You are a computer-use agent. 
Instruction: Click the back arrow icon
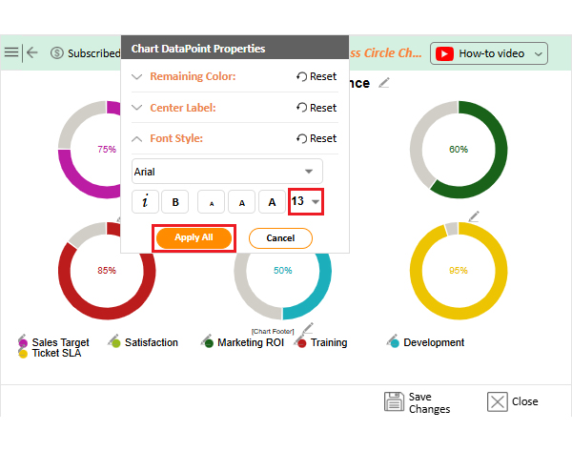[32, 52]
